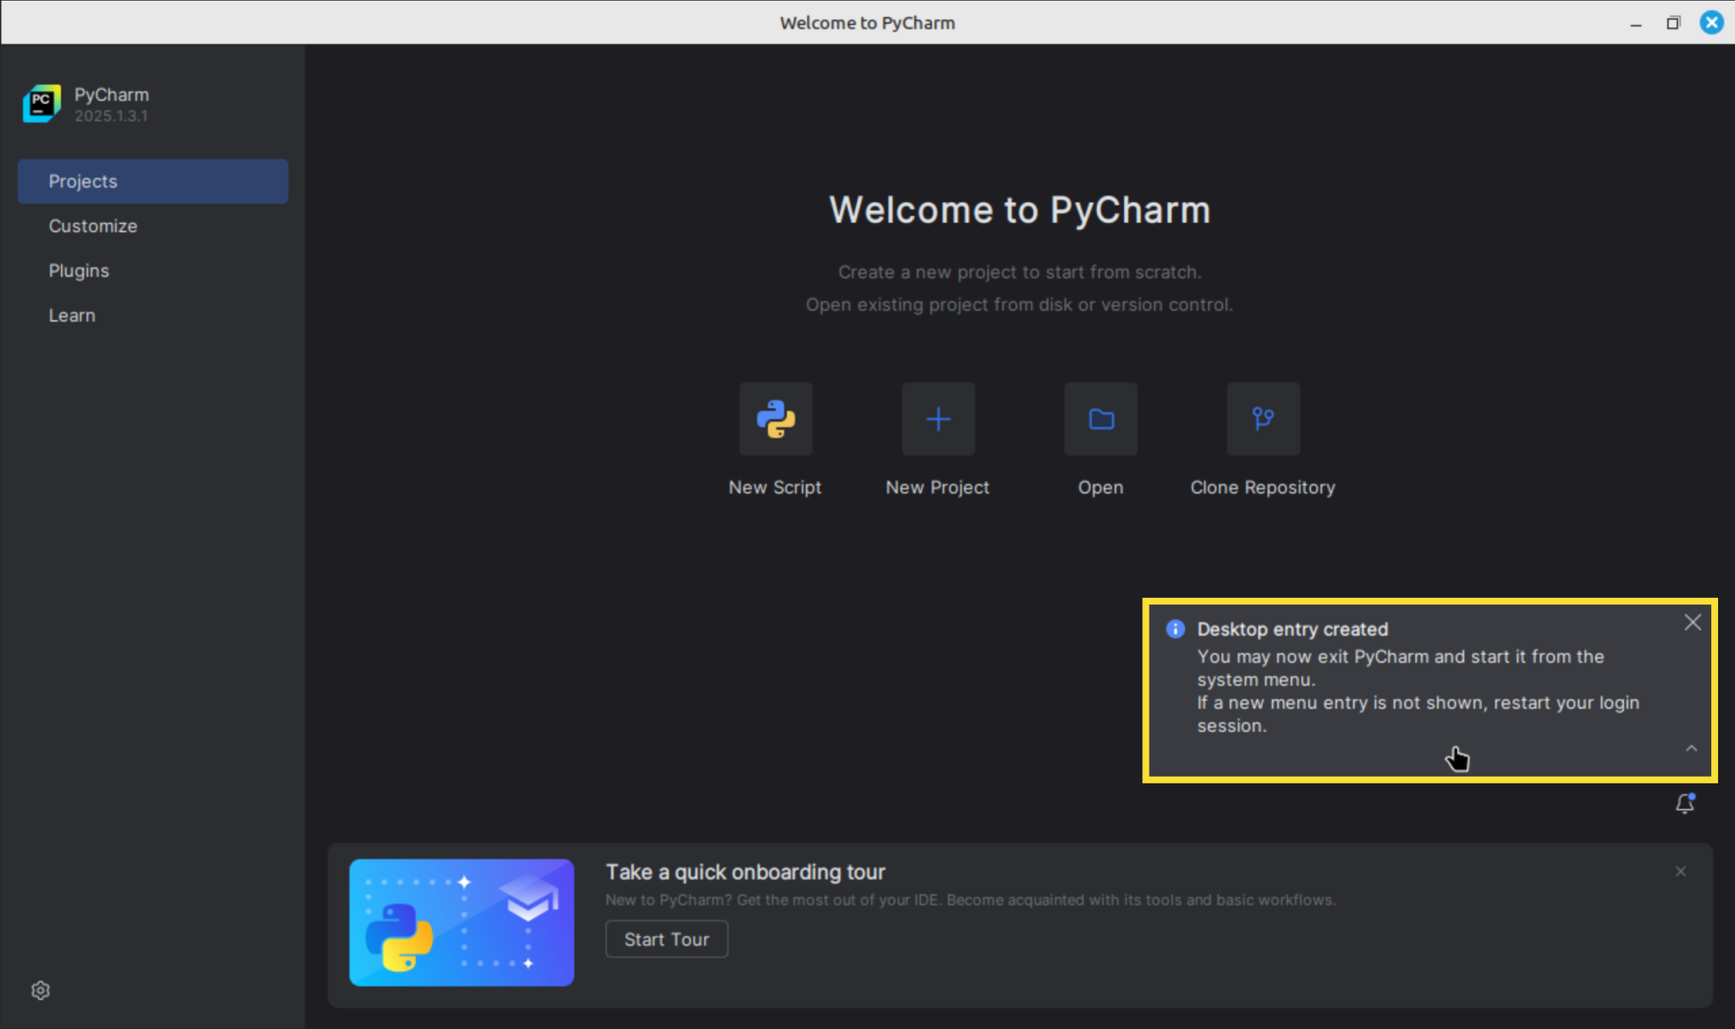Open the notifications bell
This screenshot has height=1029, width=1735.
tap(1684, 804)
